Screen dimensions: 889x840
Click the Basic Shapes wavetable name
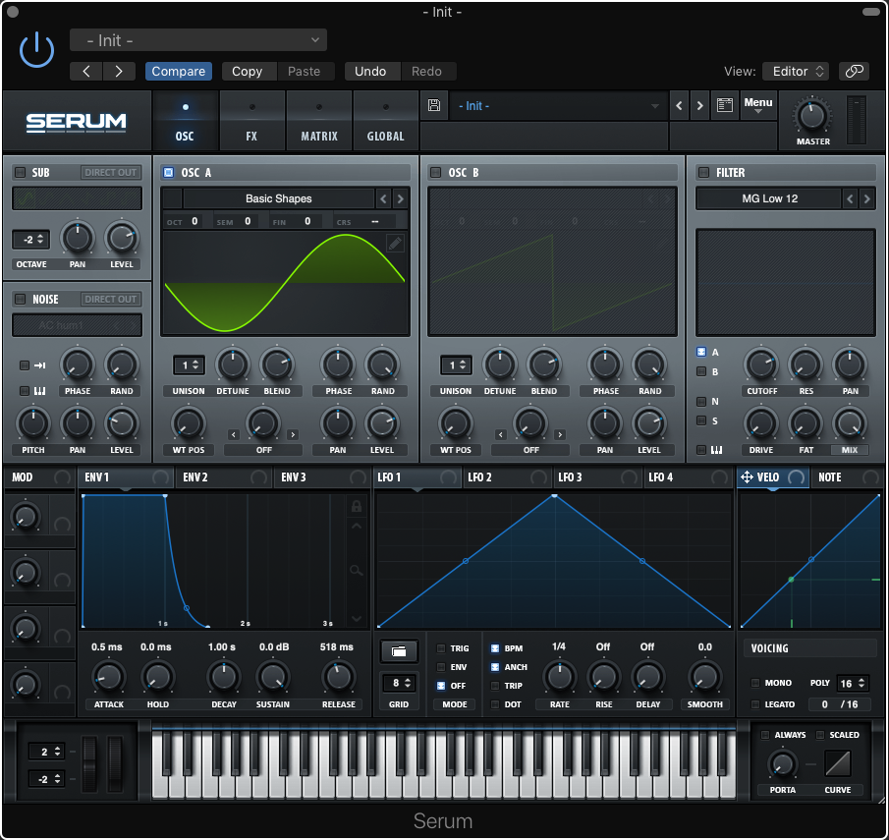pos(278,198)
